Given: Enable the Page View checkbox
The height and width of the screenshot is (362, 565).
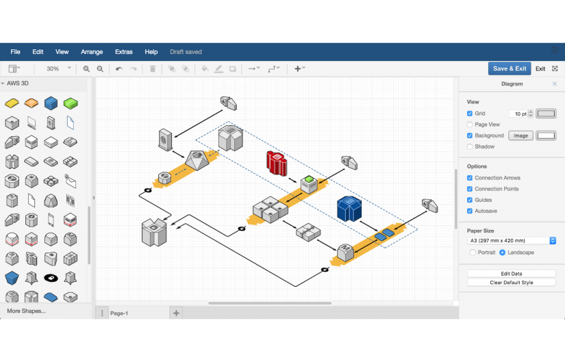Looking at the screenshot, I should click(x=470, y=125).
